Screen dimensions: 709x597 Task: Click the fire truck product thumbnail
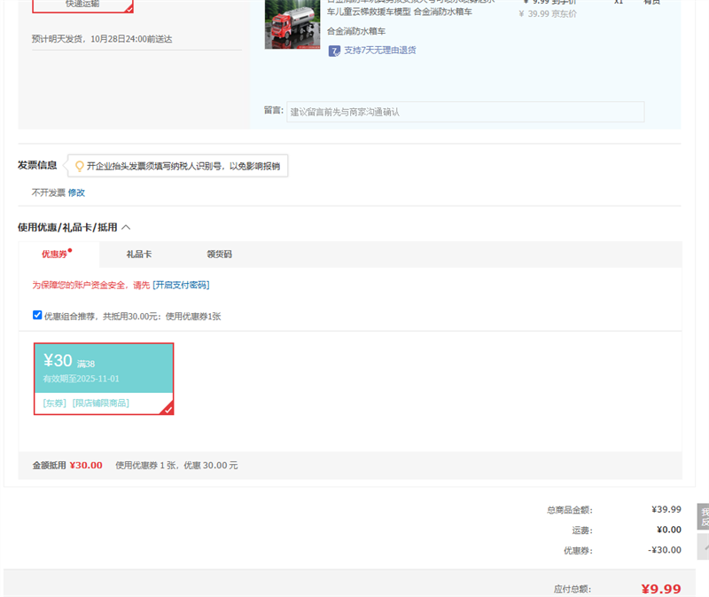coord(292,24)
